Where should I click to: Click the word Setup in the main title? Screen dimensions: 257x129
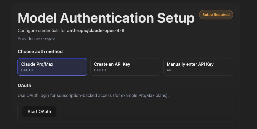click(x=176, y=18)
